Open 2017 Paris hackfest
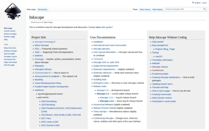The height and width of the screenshot is (131, 209). pyautogui.click(x=46, y=118)
